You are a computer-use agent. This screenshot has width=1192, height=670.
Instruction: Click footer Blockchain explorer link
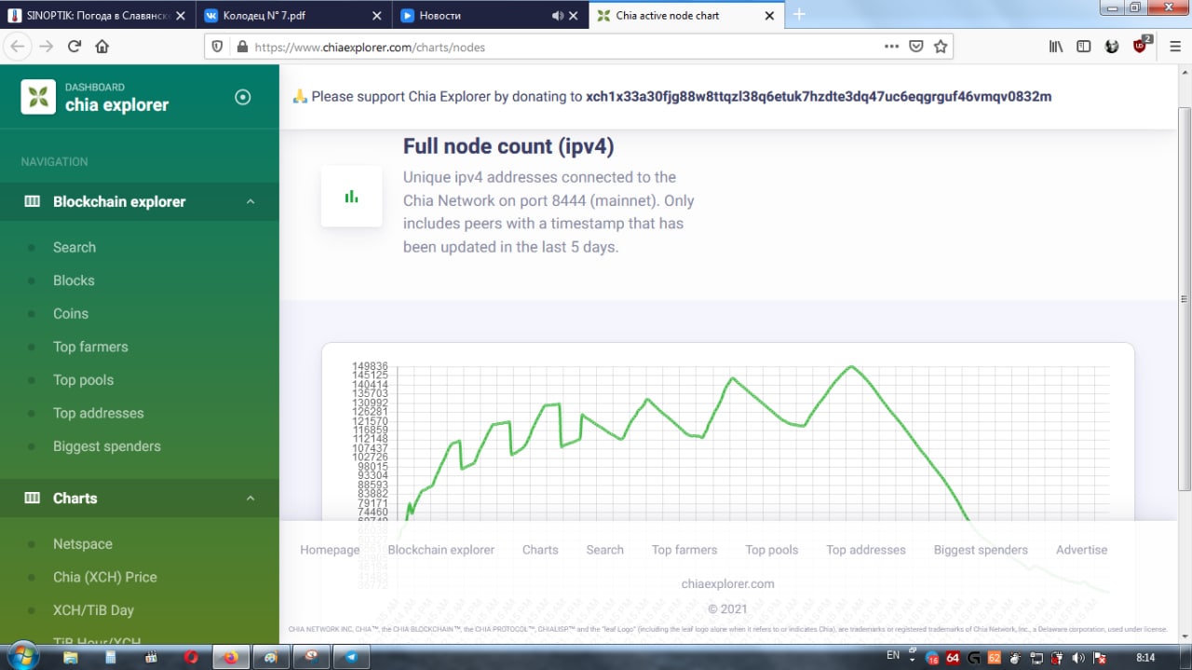(441, 550)
